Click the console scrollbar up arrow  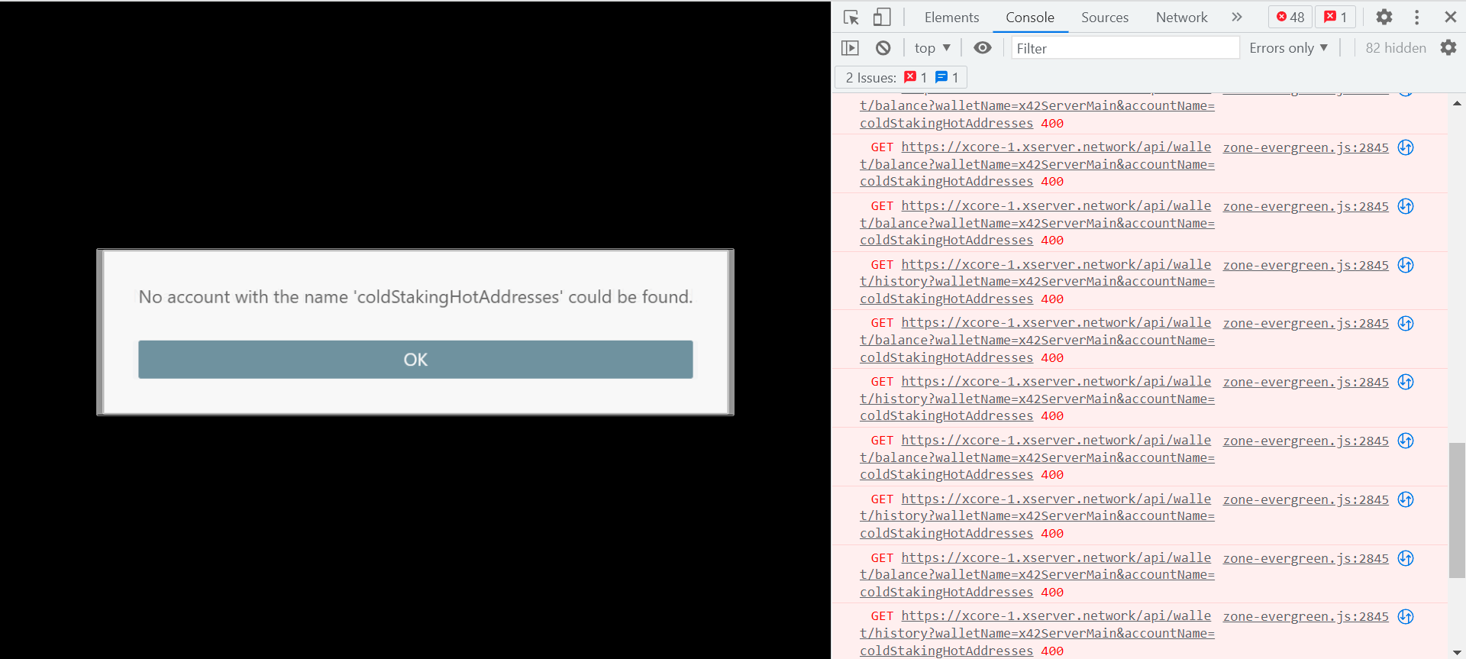(1457, 103)
